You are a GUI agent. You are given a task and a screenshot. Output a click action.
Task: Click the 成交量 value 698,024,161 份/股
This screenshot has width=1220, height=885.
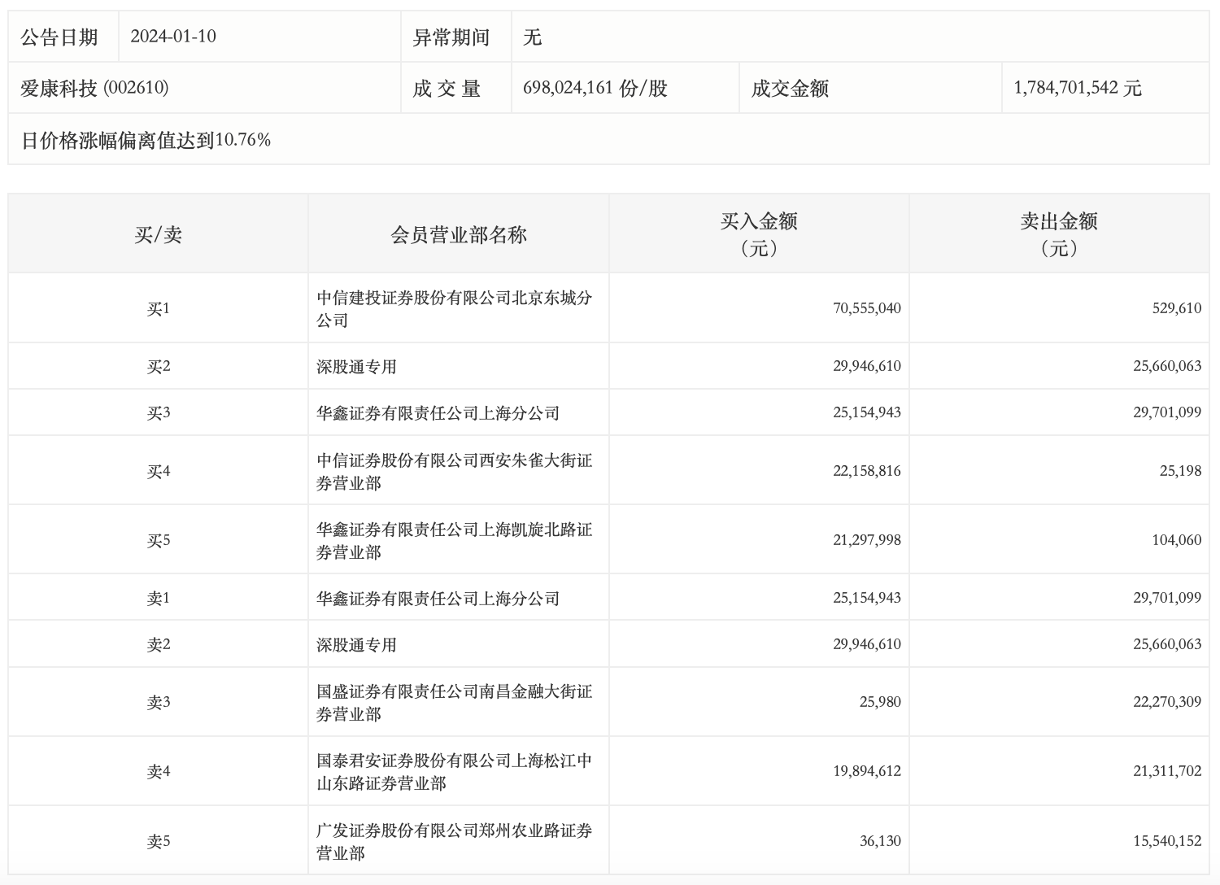coord(590,88)
